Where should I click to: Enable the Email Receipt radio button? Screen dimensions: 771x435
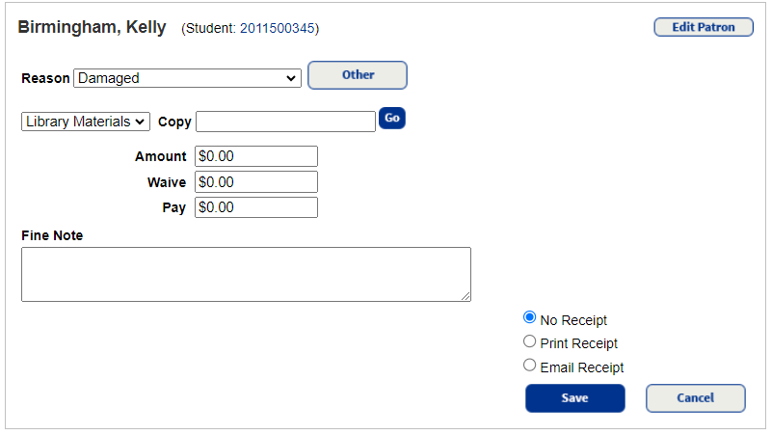pyautogui.click(x=529, y=366)
